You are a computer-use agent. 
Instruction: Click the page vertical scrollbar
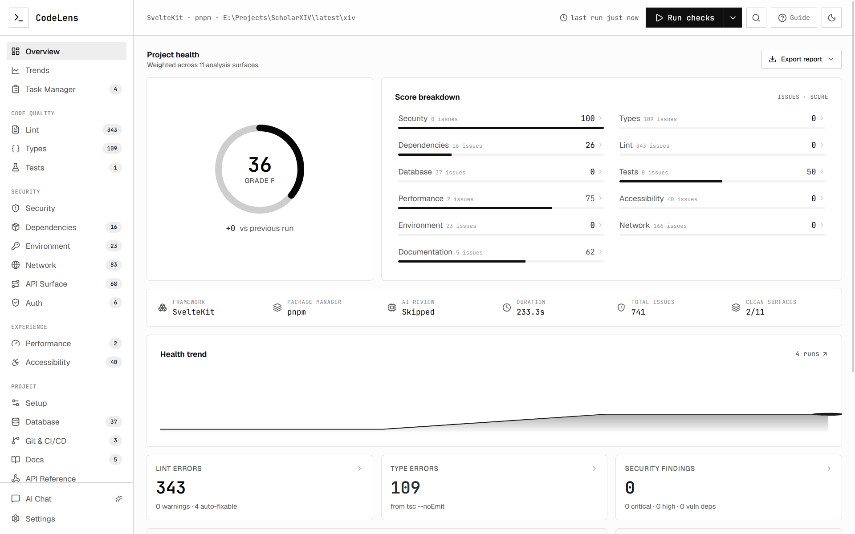pyautogui.click(x=853, y=187)
